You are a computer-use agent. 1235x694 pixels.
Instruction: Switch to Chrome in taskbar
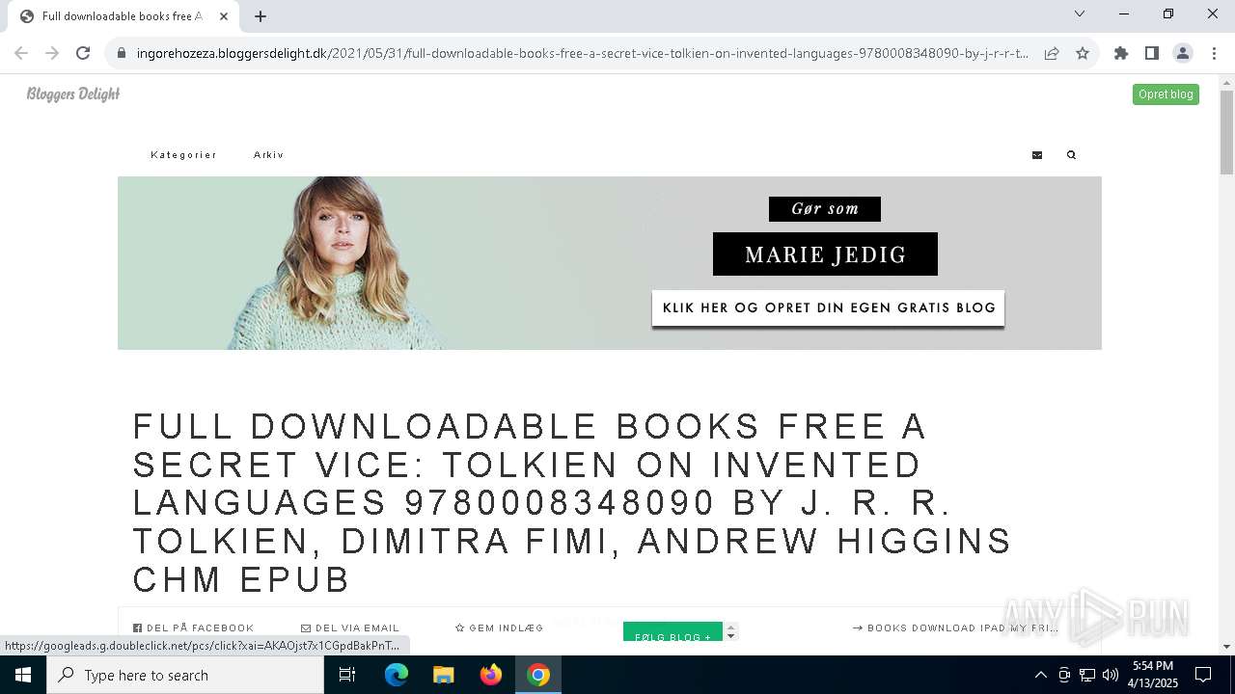[x=538, y=675]
